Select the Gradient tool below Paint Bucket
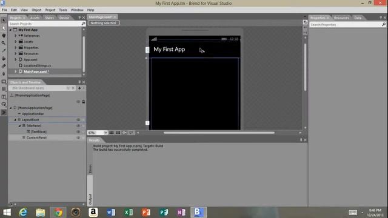Viewport: 388px width, 218px height. [4, 66]
